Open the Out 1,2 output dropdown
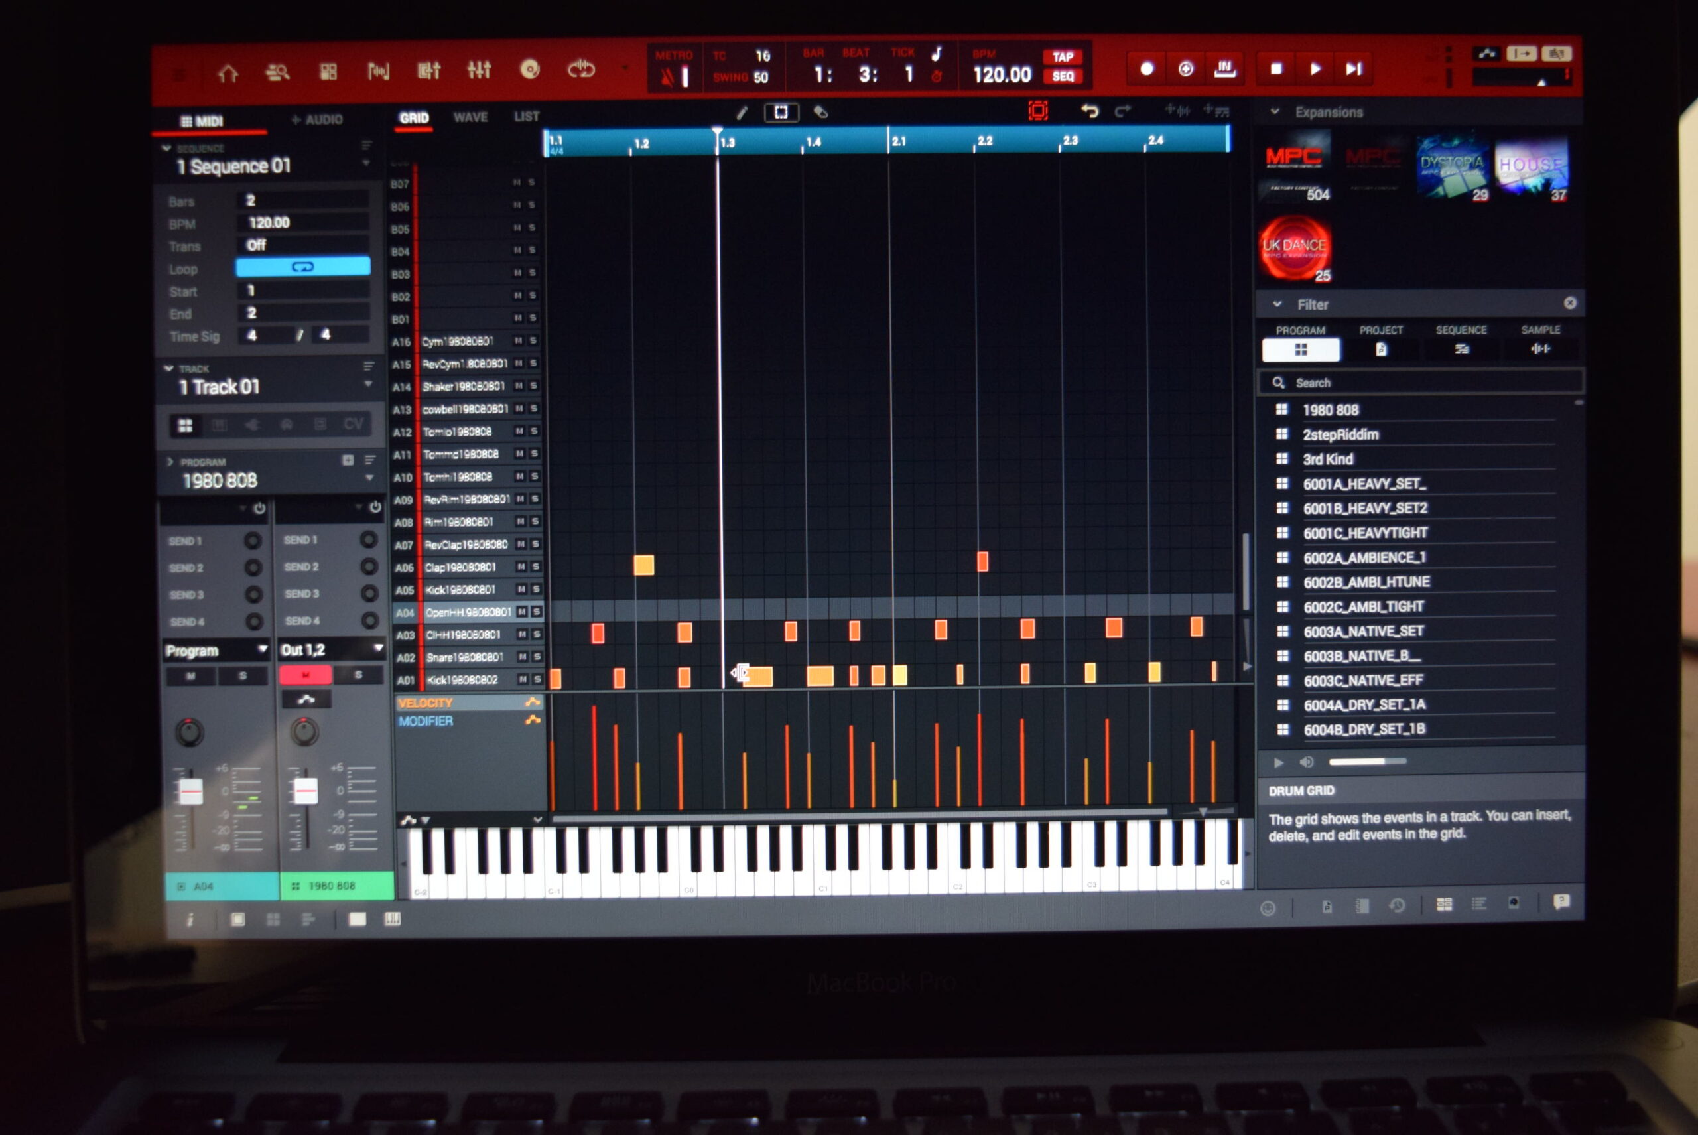Viewport: 1698px width, 1135px height. tap(332, 649)
